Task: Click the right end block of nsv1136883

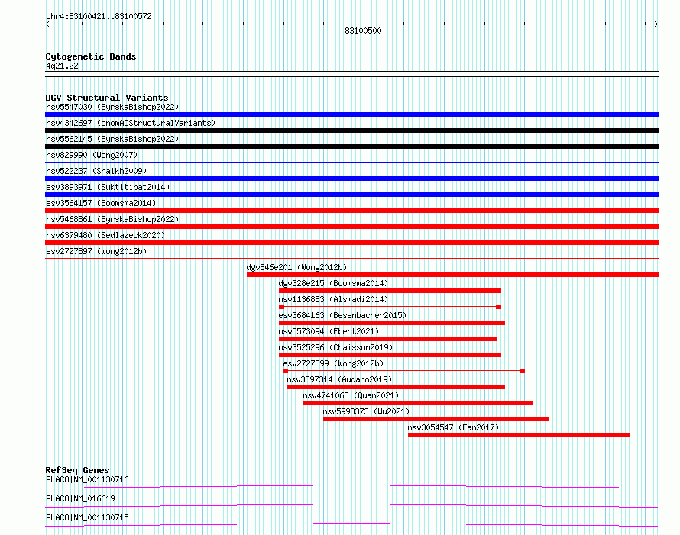Action: (499, 307)
